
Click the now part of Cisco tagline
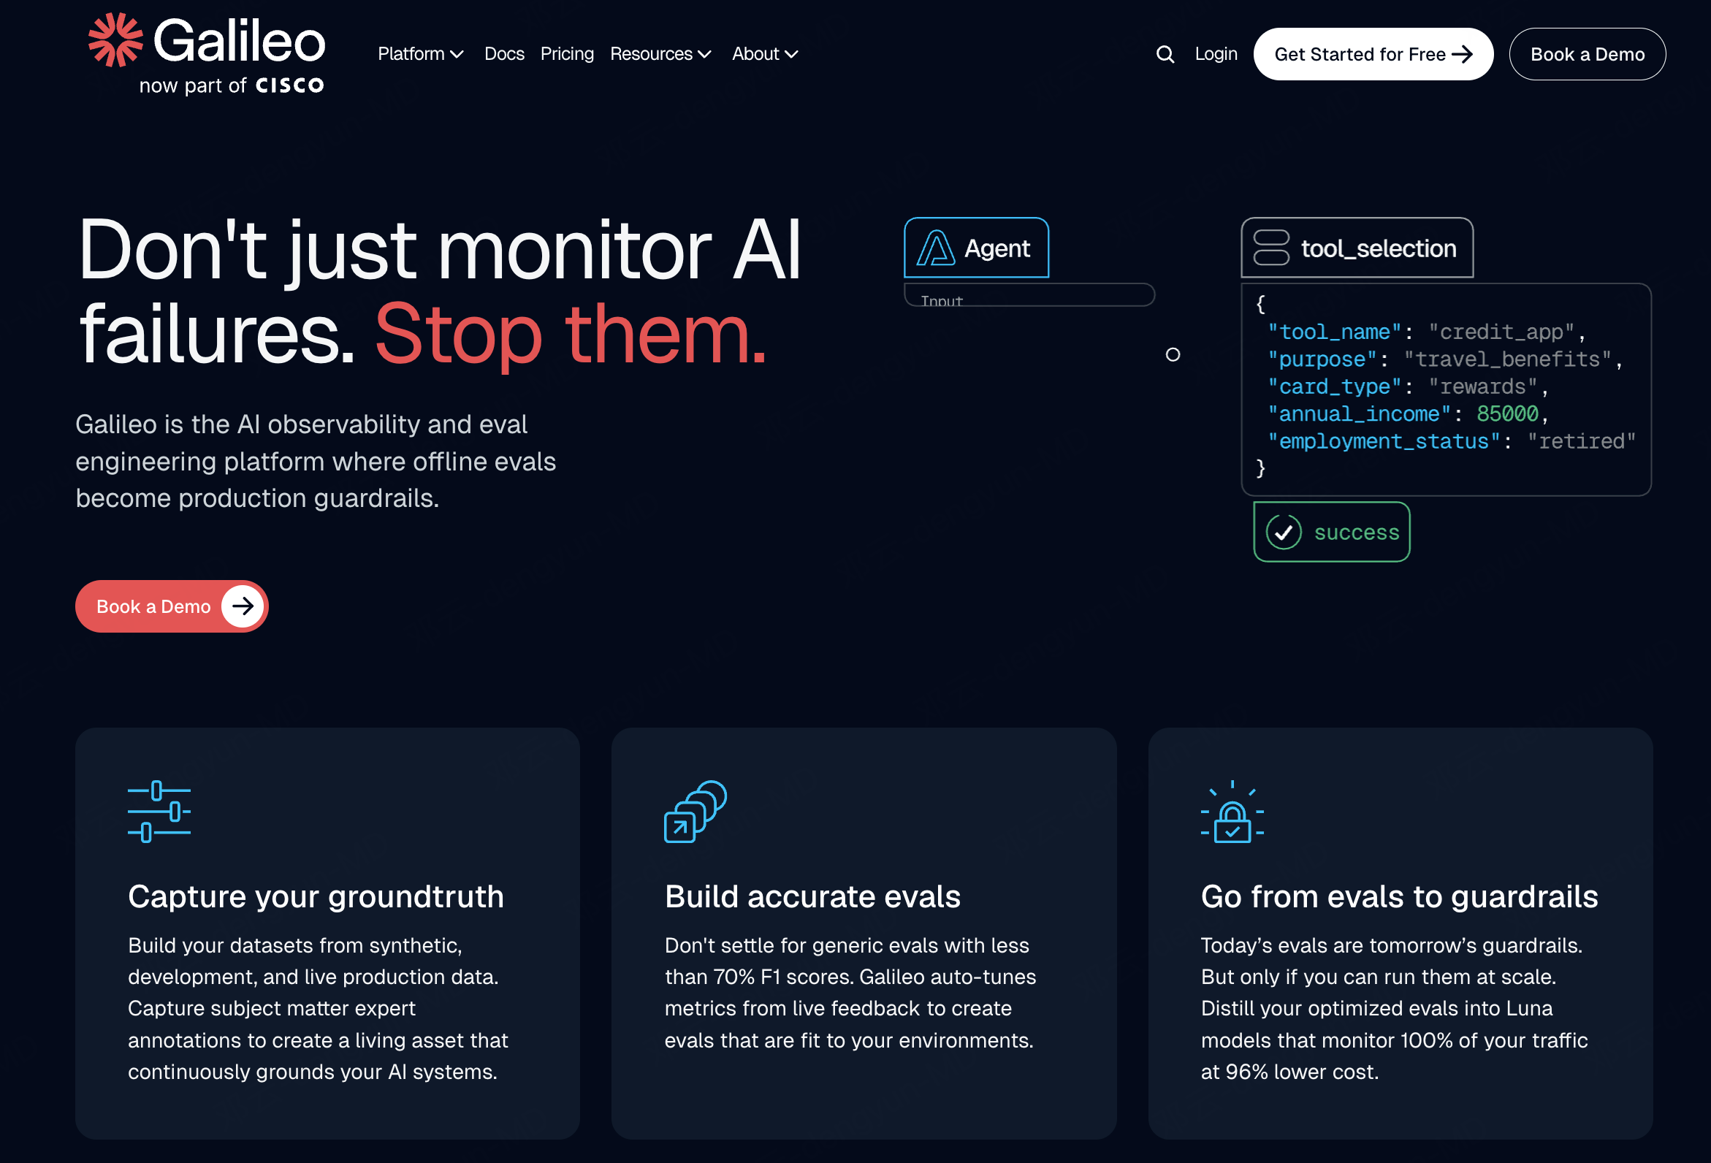[231, 86]
